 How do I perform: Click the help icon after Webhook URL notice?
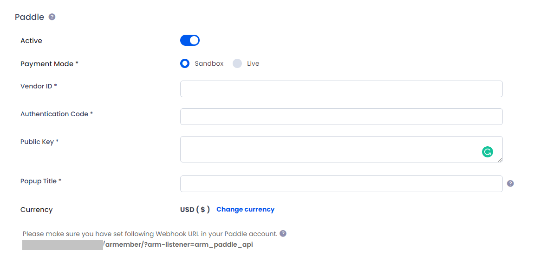(x=283, y=233)
